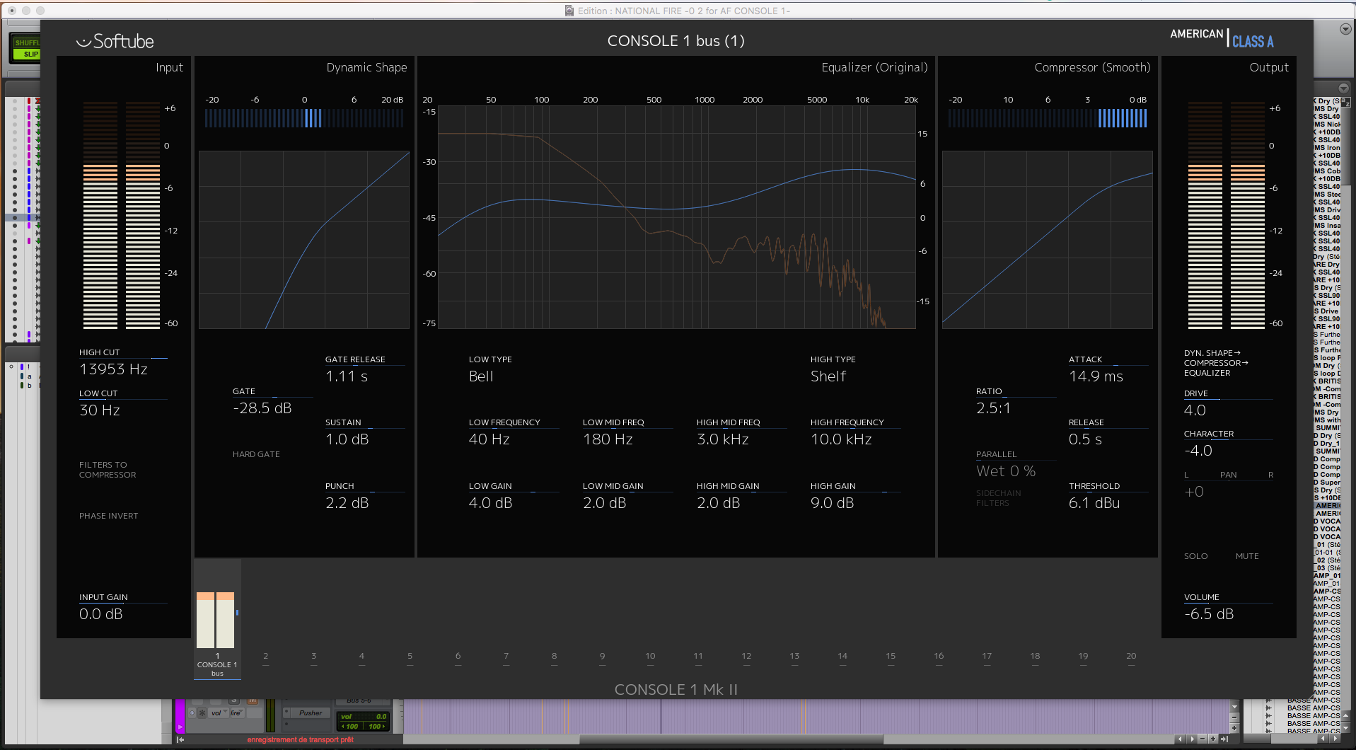Click the vertical track zoom-in plus button

1234,728
